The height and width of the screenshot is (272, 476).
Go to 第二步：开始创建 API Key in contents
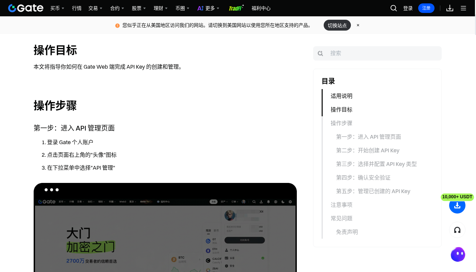tap(368, 150)
